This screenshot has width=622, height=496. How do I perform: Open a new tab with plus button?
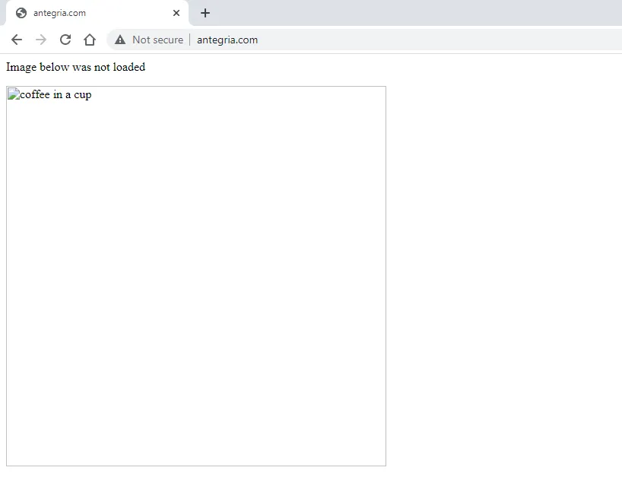[x=205, y=13]
